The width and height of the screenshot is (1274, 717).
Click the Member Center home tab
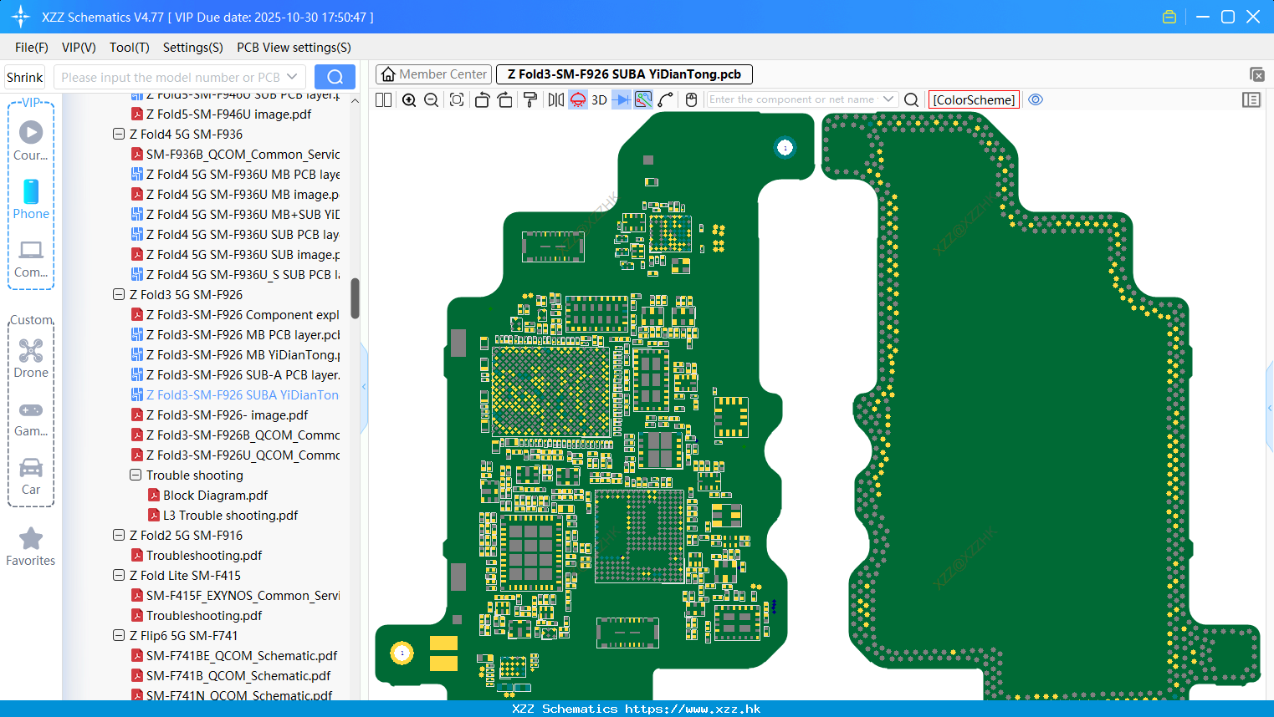coord(433,74)
